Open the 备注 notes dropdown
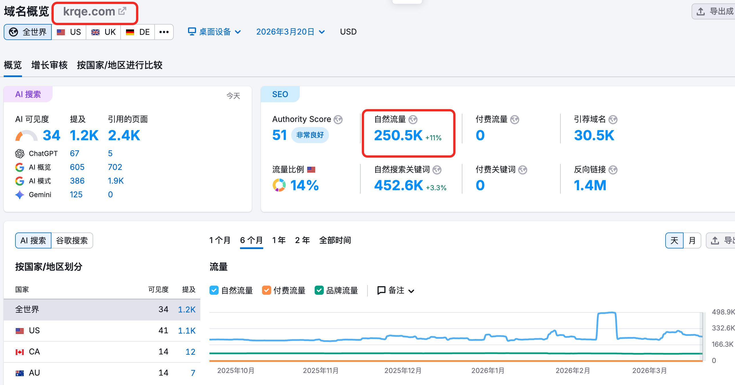735x385 pixels. click(396, 290)
